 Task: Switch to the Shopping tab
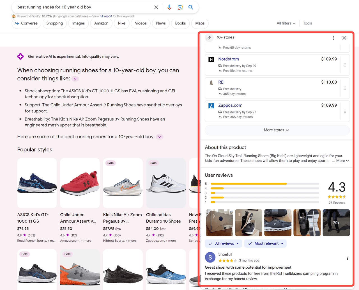point(55,23)
